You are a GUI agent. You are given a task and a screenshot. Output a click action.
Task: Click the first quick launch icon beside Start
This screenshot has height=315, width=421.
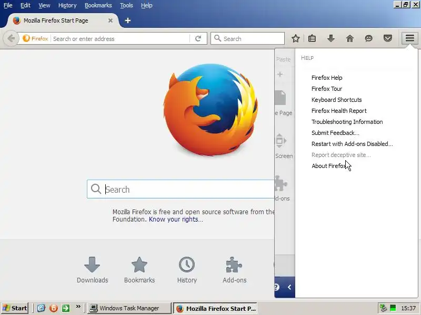[41, 308]
